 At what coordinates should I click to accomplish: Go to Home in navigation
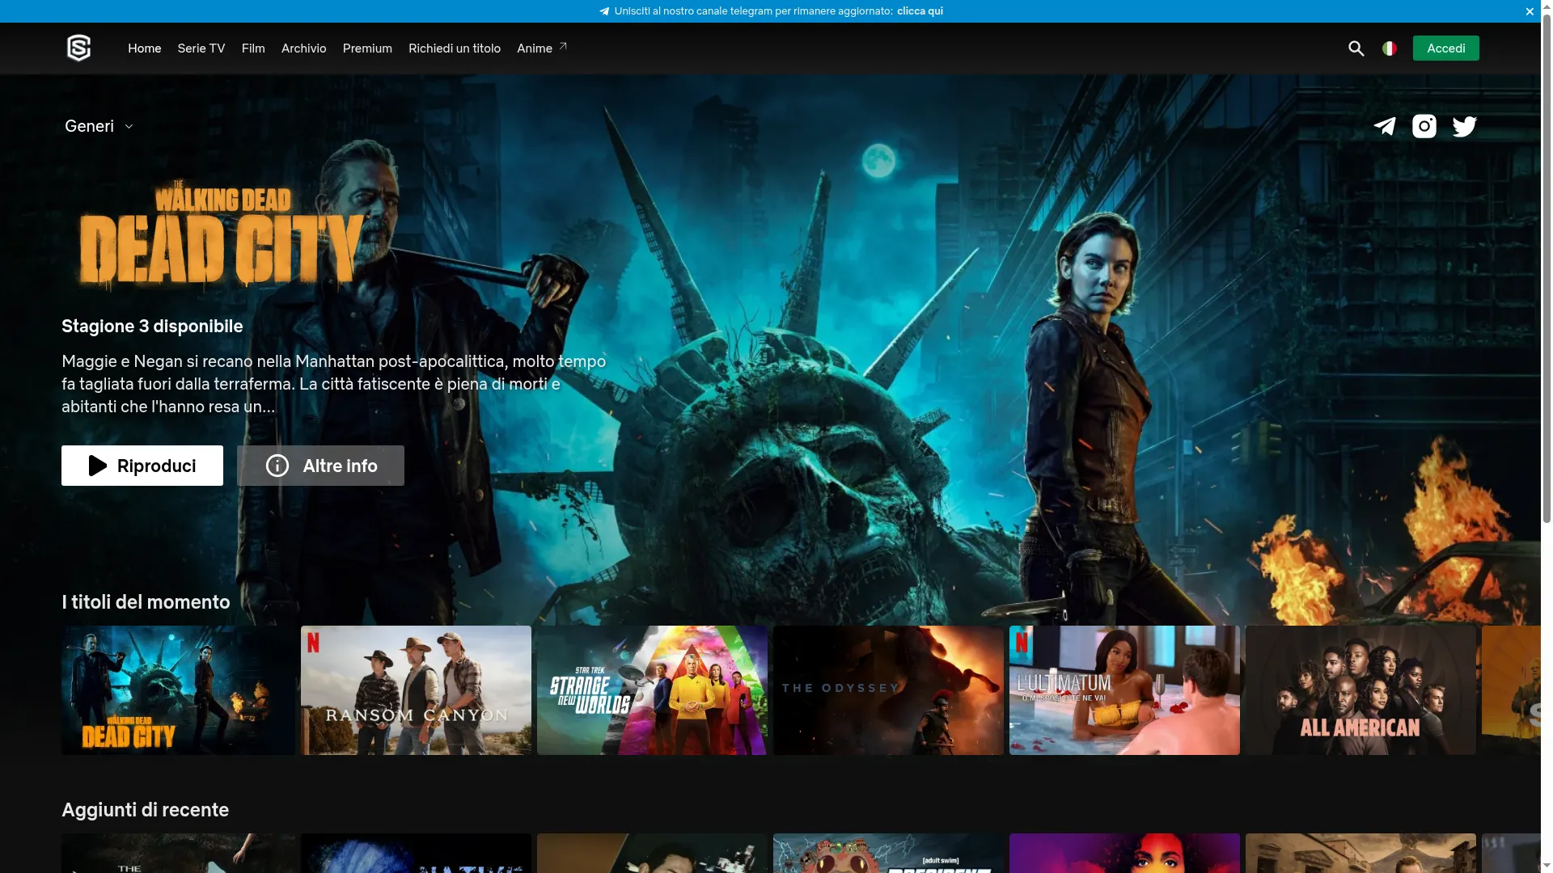(x=145, y=48)
